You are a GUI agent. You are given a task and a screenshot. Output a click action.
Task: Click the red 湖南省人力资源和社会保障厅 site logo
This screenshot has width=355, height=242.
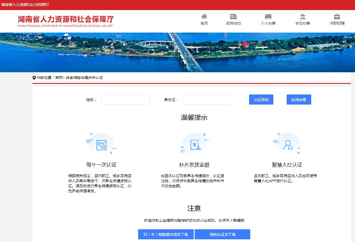[66, 20]
